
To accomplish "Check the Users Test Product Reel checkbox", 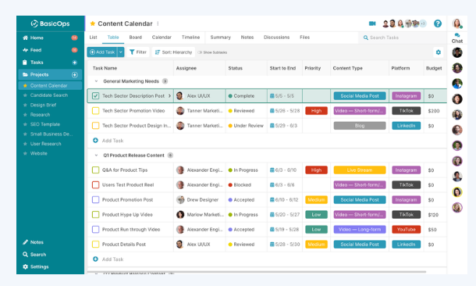I will (95, 184).
